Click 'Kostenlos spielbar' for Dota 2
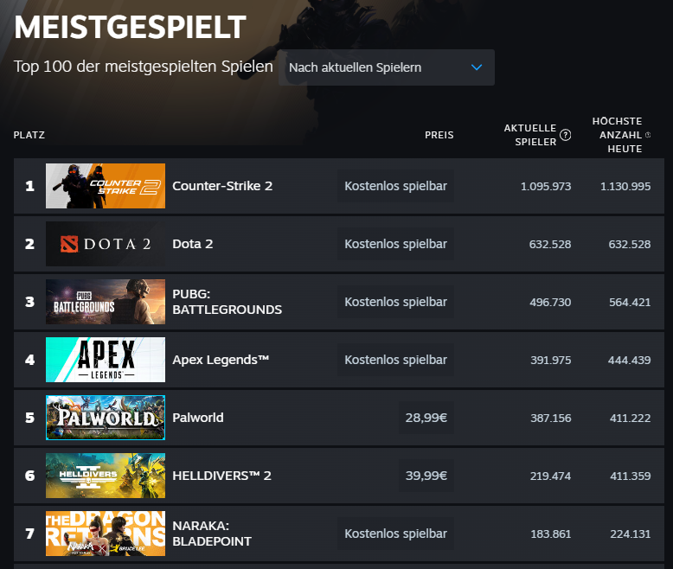This screenshot has width=673, height=569. 395,244
